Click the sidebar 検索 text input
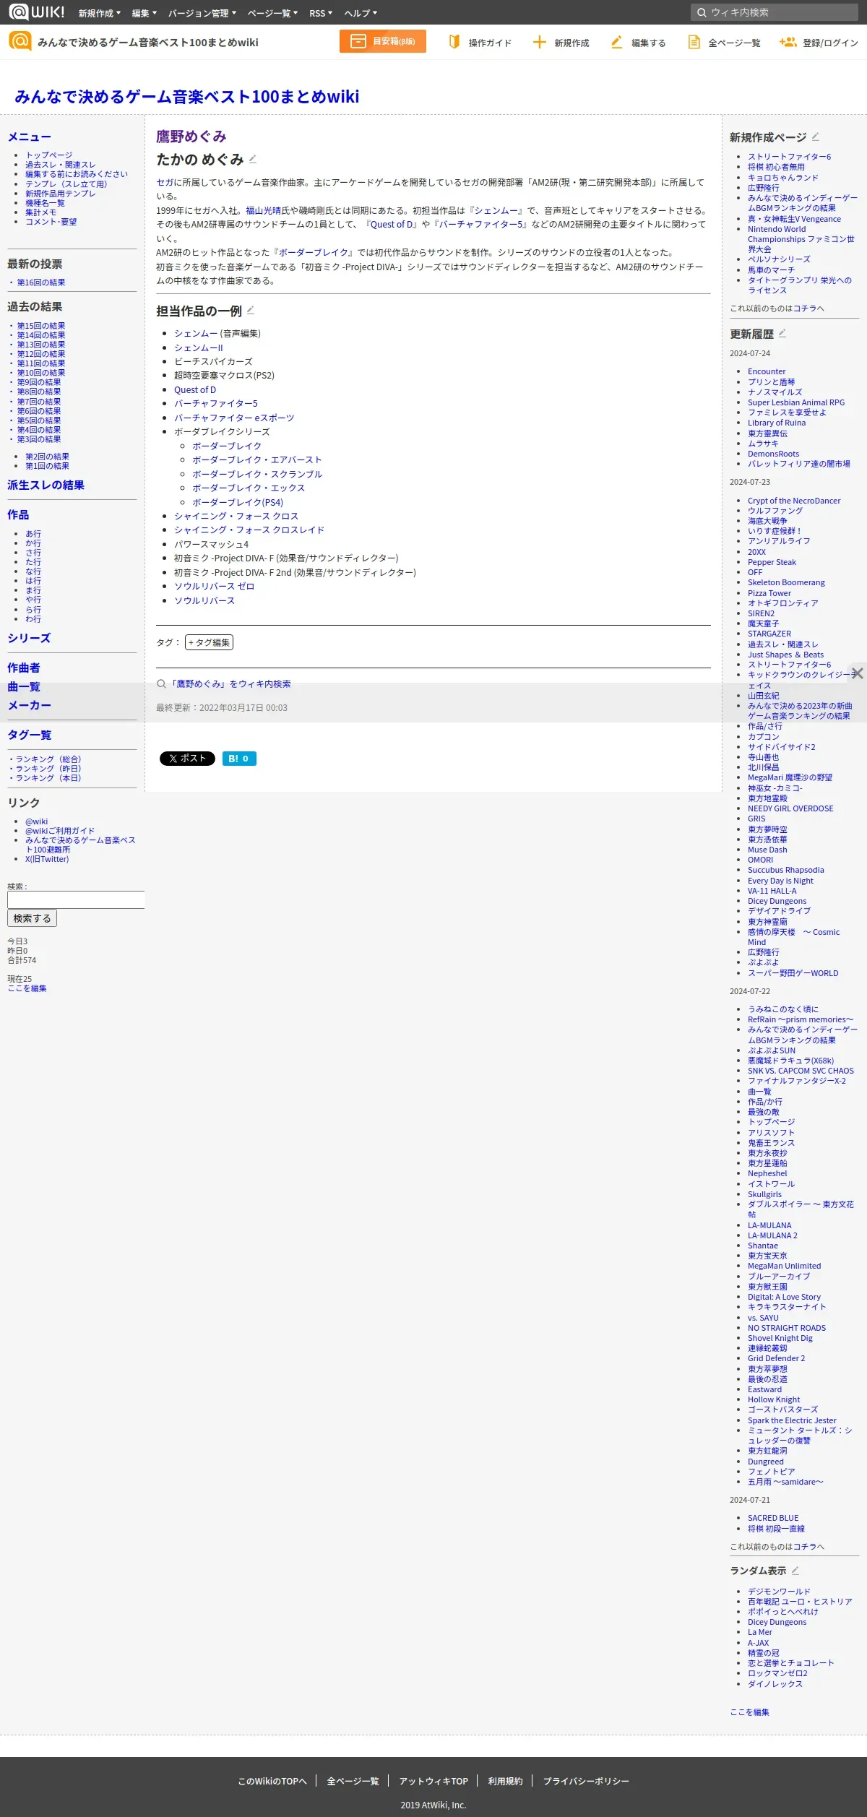 (76, 899)
